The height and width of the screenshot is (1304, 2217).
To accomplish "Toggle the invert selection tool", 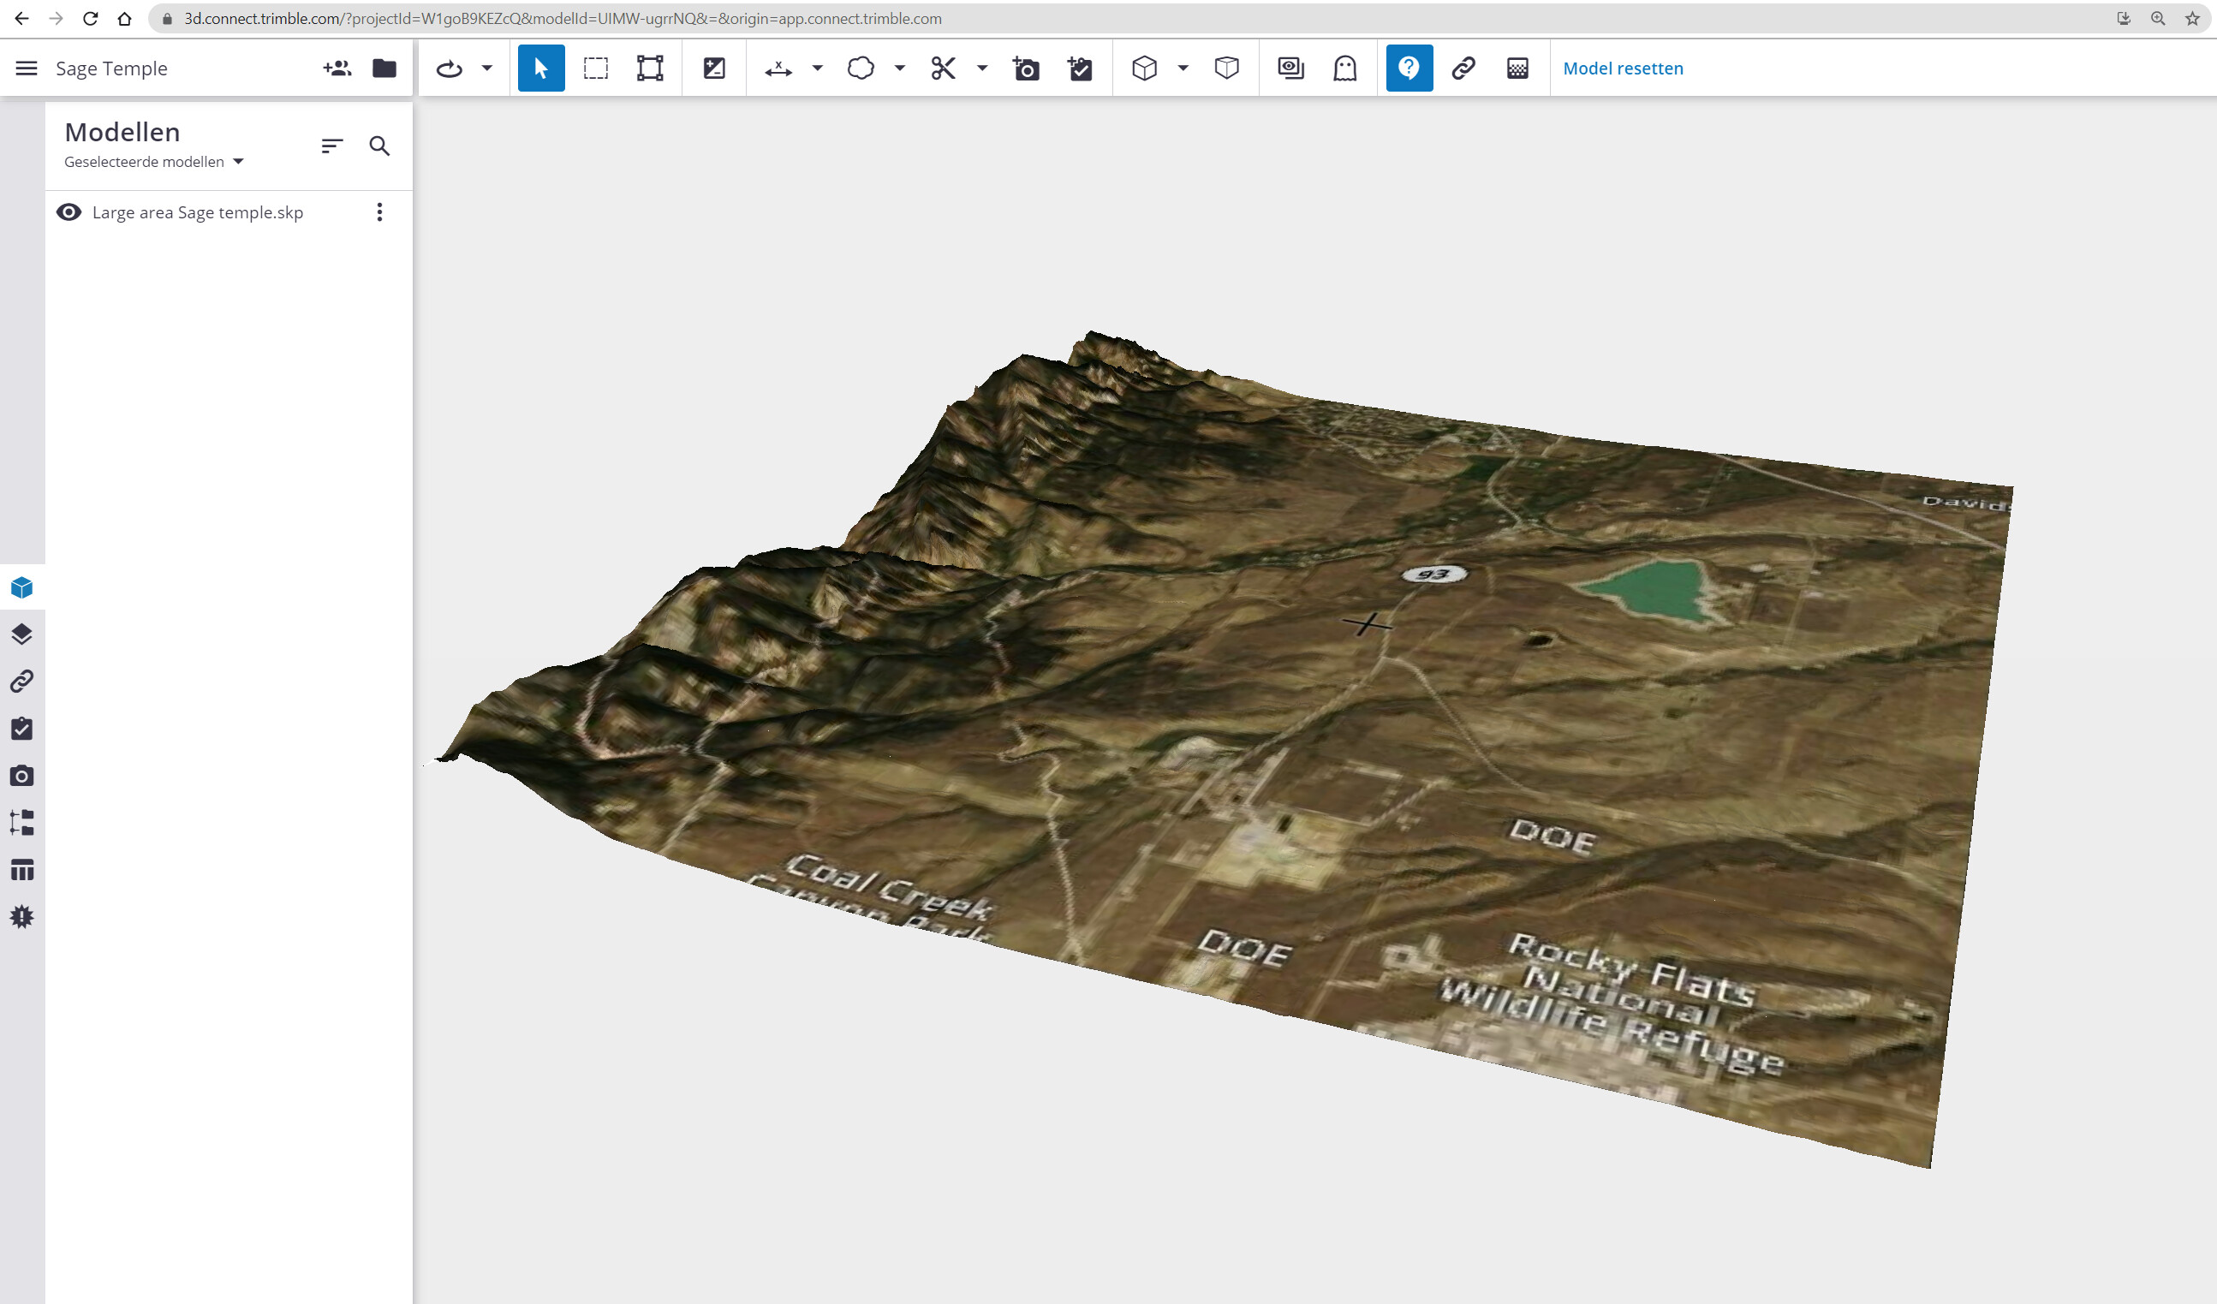I will tap(714, 68).
